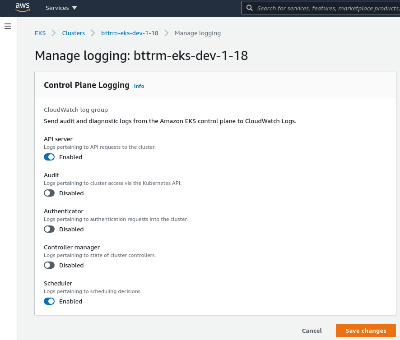Click the Cancel button

pyautogui.click(x=312, y=331)
